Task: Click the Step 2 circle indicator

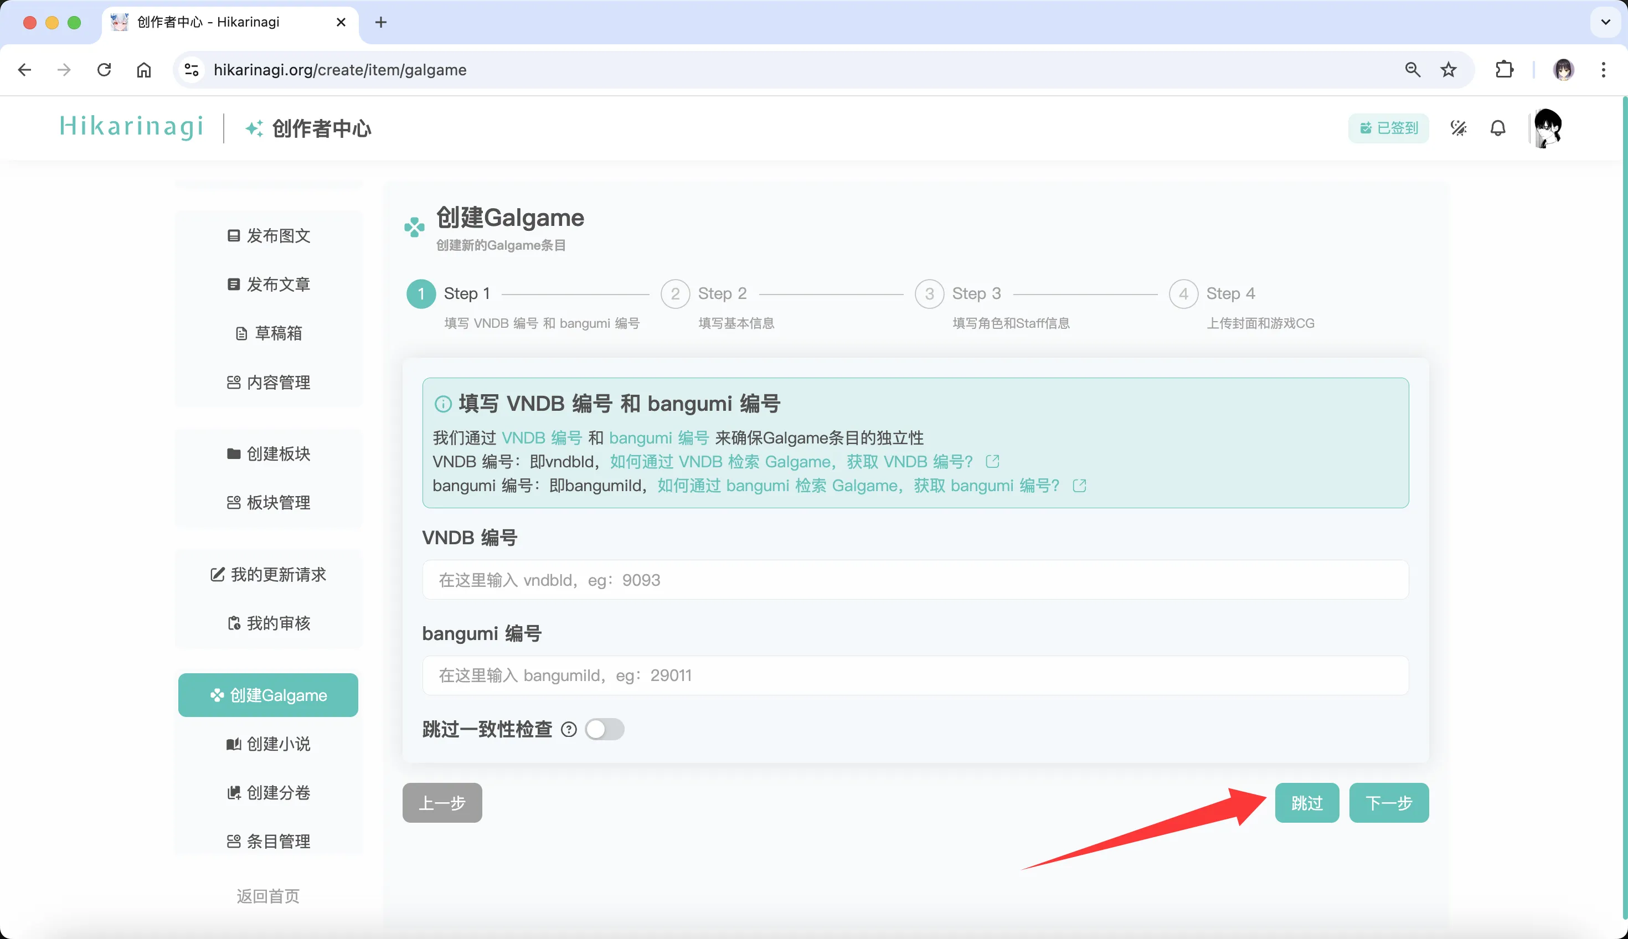Action: click(x=676, y=294)
